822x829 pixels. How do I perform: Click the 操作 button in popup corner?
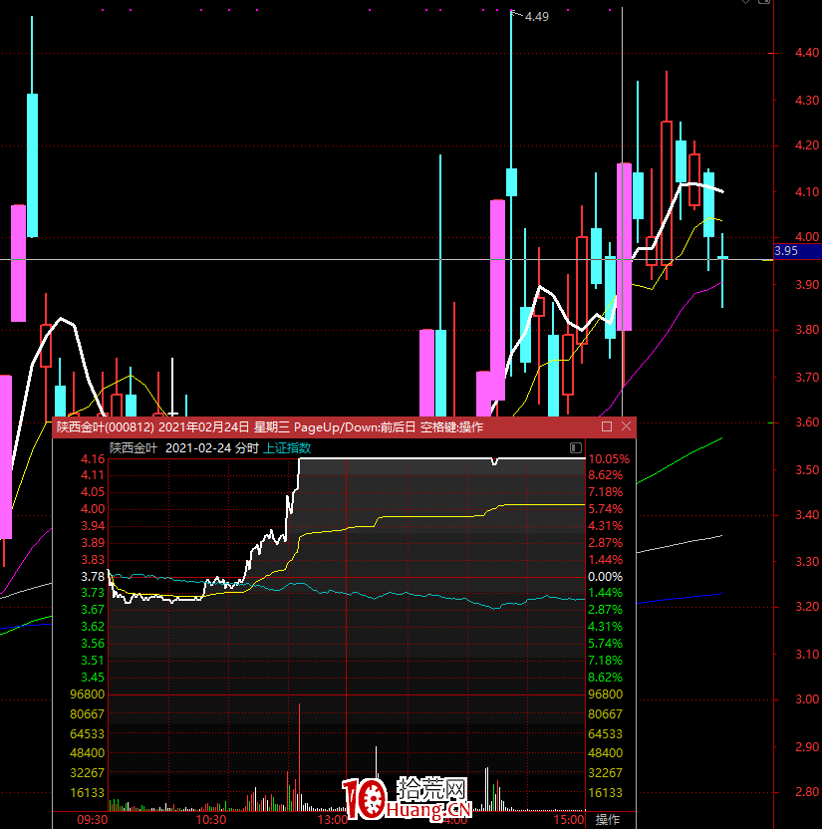coord(608,819)
